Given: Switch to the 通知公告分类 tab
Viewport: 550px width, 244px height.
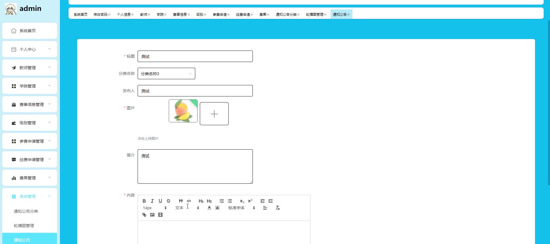Looking at the screenshot, I should pyautogui.click(x=286, y=14).
